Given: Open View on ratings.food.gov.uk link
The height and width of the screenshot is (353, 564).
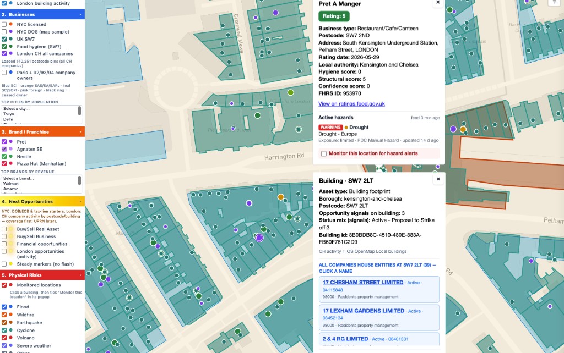Looking at the screenshot, I should 351,104.
